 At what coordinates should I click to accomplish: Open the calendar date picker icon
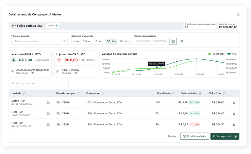pos(173,41)
